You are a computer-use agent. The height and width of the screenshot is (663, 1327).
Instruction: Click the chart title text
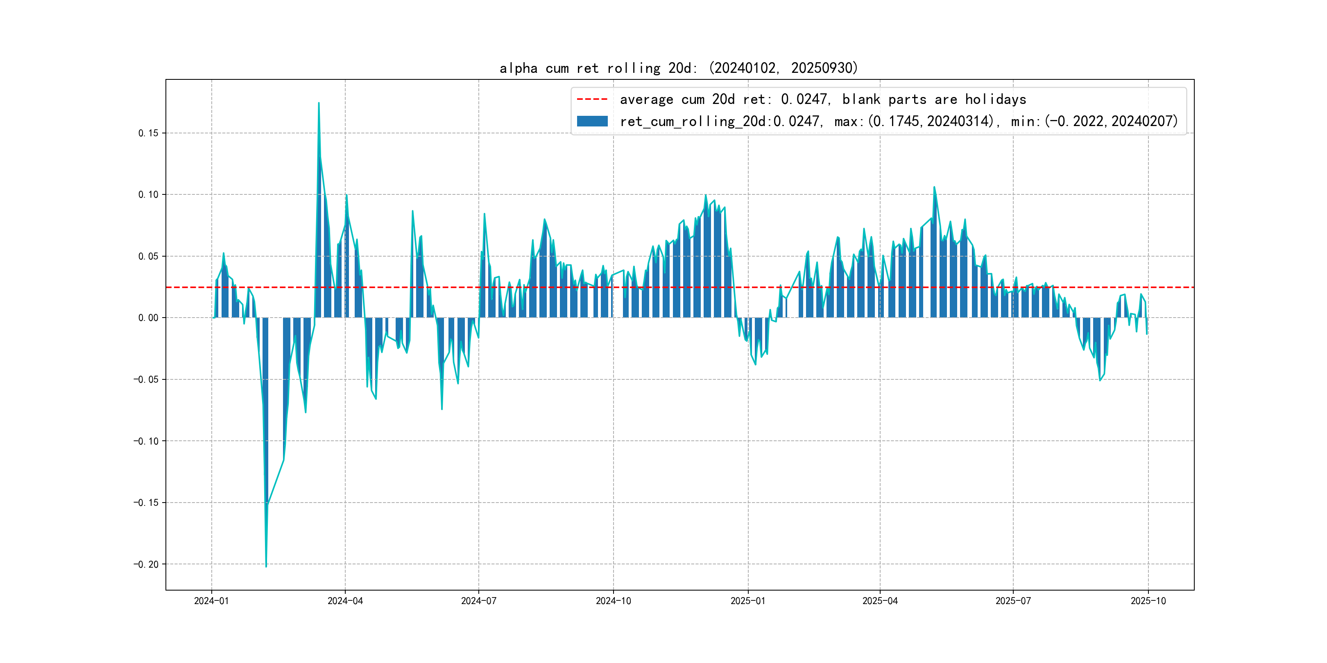(x=678, y=68)
